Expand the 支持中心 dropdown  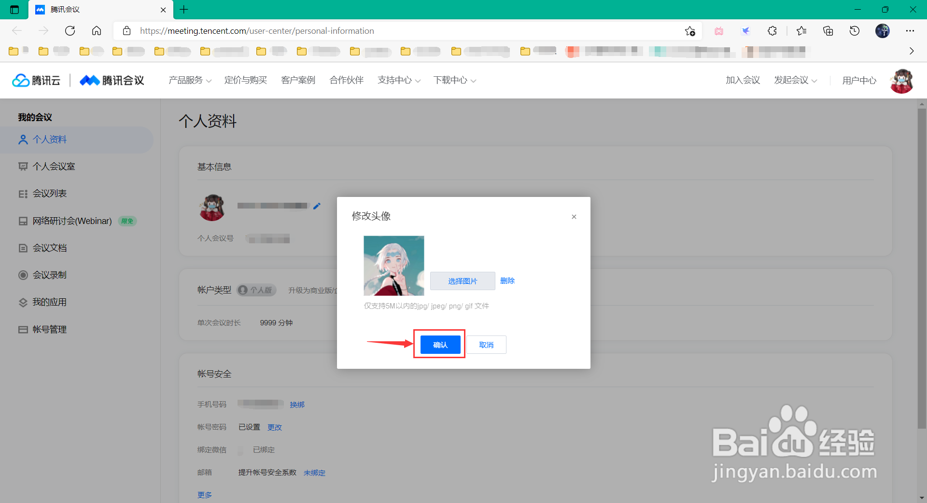tap(399, 80)
